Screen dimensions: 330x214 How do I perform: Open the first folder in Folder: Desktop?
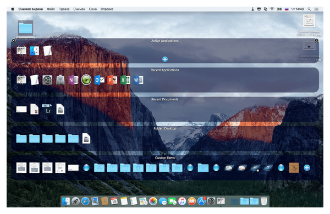point(21,139)
